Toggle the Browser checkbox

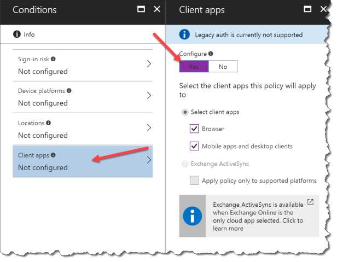[x=194, y=129]
